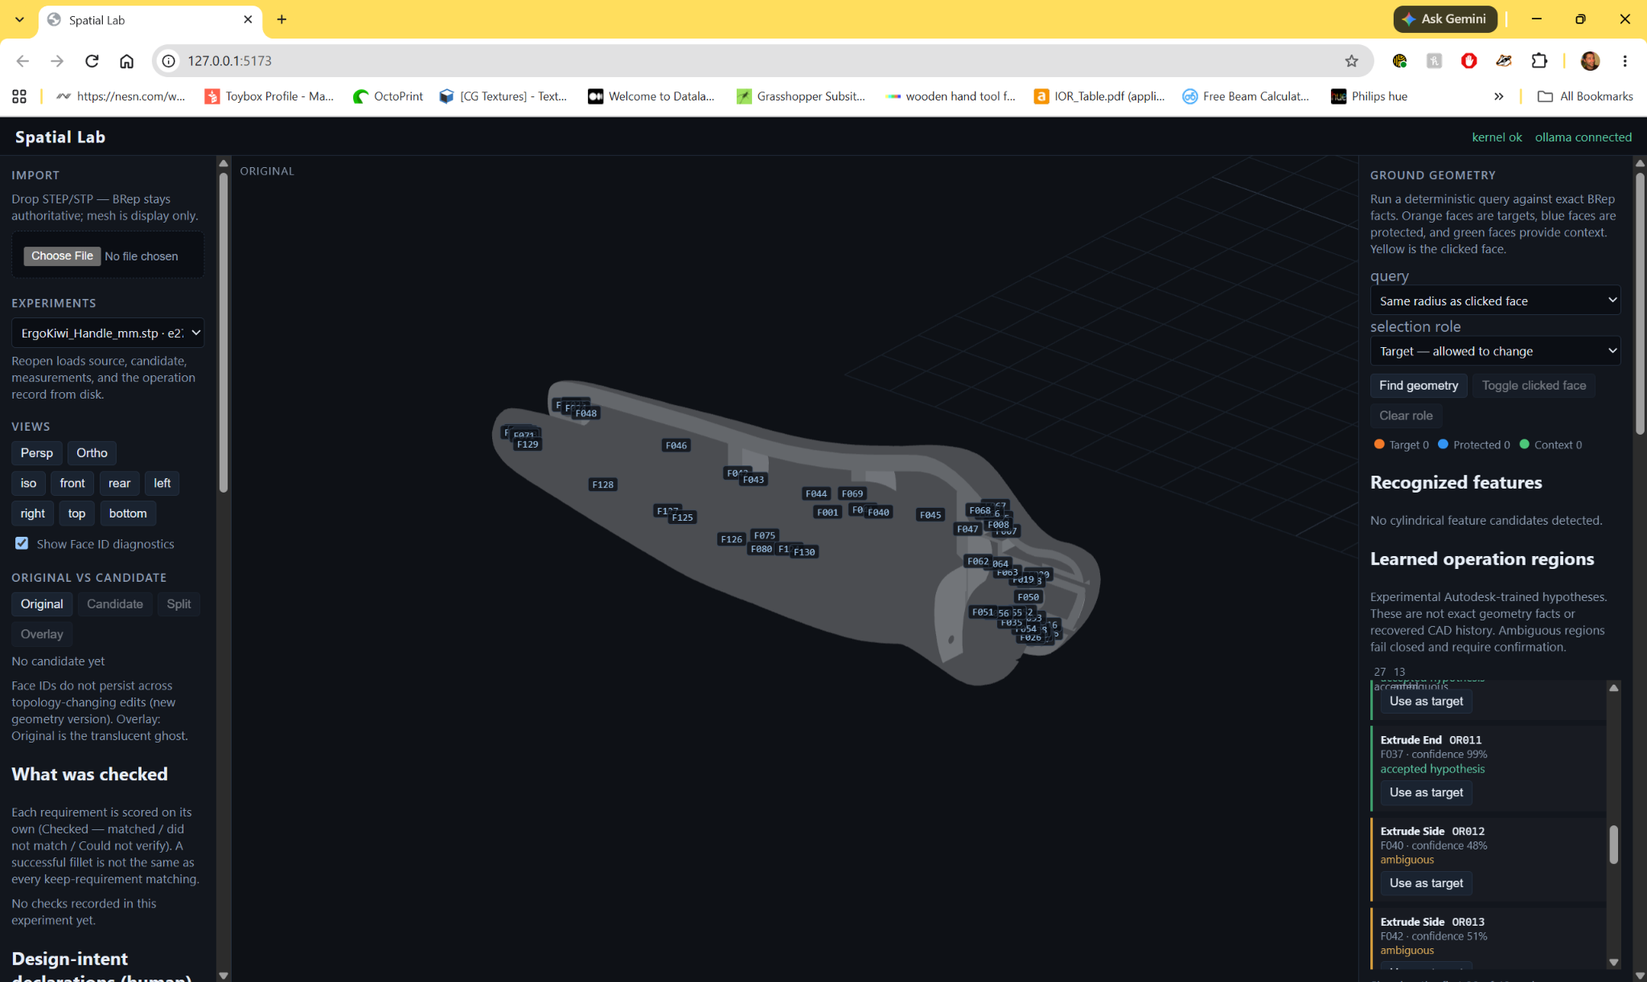Click the Find geometry button
1647x982 pixels.
point(1419,386)
